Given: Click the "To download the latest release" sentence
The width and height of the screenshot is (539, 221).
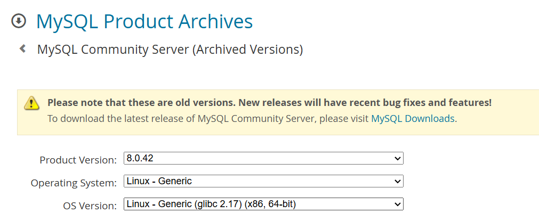Looking at the screenshot, I should 208,118.
